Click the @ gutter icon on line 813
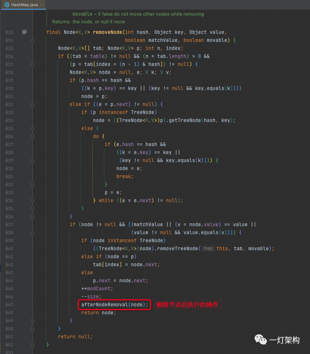 tap(24, 32)
